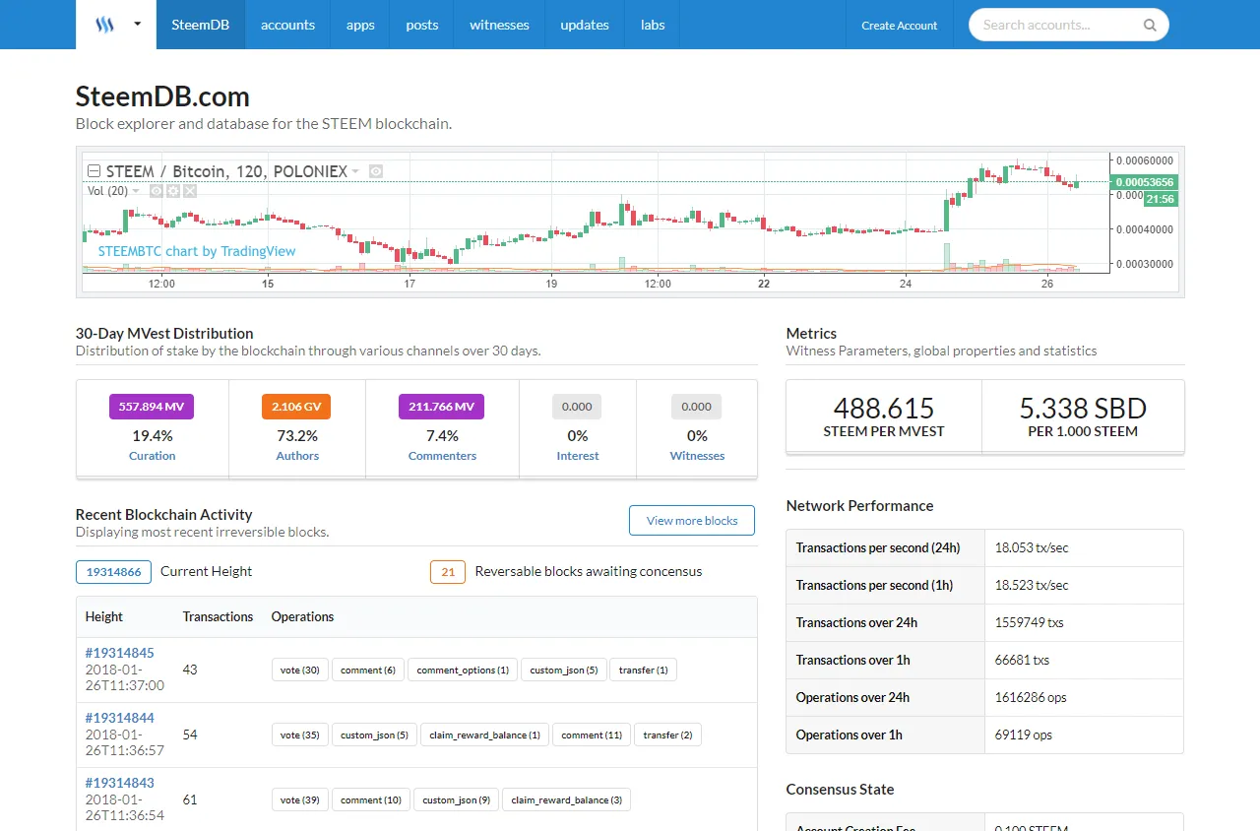Click the Steem logo icon in navbar
Viewport: 1260px width, 831px height.
[x=104, y=25]
